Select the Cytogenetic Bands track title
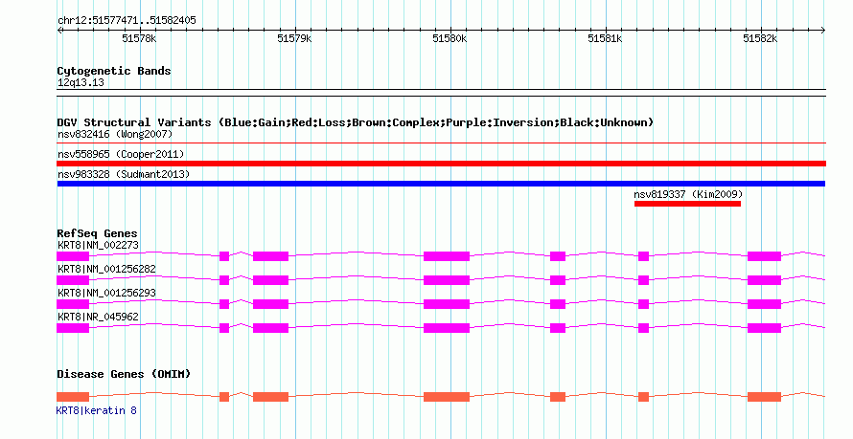The width and height of the screenshot is (853, 439). point(114,71)
